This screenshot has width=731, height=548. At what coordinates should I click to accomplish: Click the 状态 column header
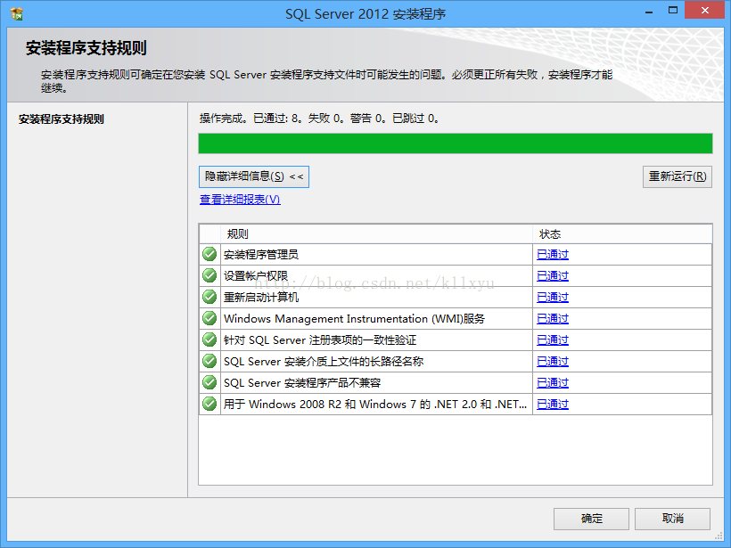click(x=622, y=234)
